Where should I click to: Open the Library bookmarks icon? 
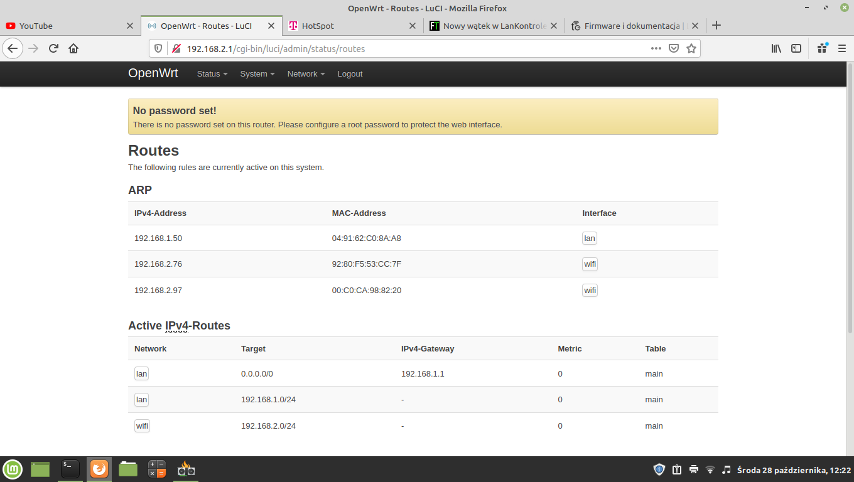[x=776, y=48]
